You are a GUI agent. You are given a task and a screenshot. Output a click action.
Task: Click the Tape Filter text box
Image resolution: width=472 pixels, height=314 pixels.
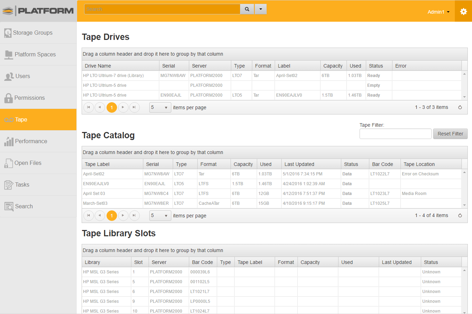[x=395, y=134]
